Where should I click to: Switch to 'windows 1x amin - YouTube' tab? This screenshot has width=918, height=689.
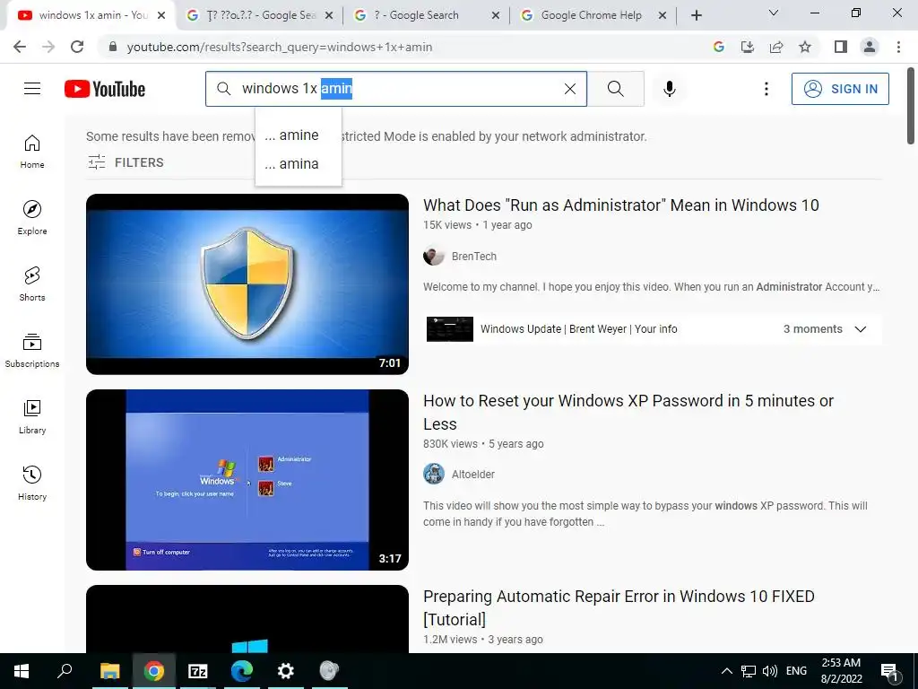pyautogui.click(x=92, y=15)
